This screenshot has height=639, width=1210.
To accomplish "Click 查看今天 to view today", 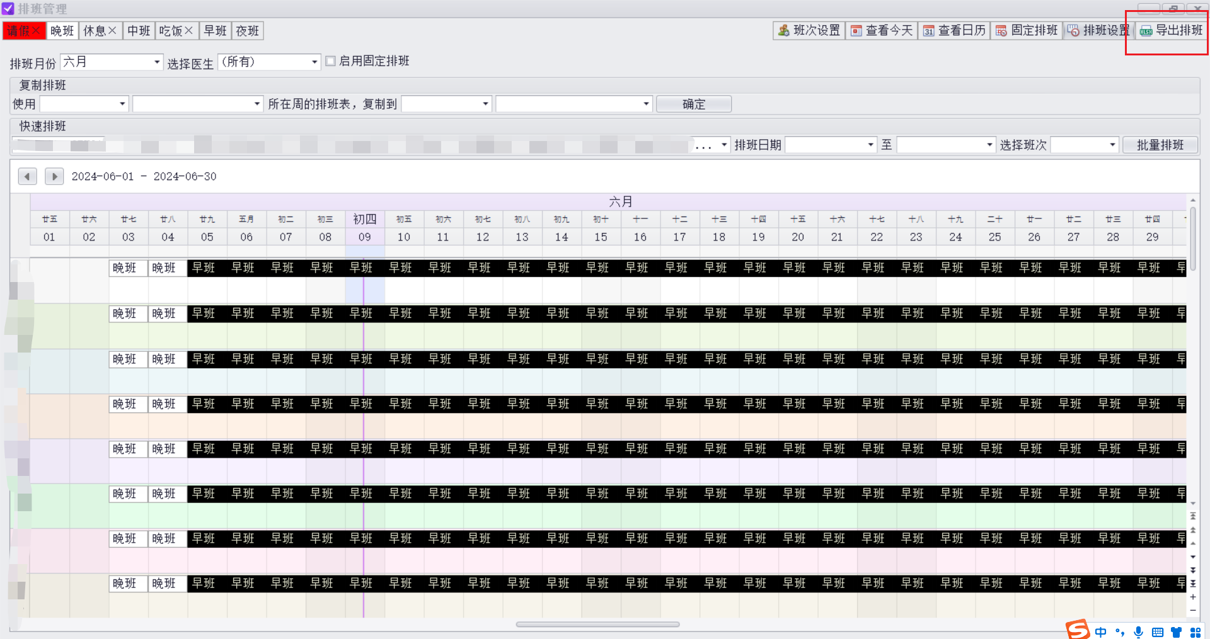I will tap(881, 30).
